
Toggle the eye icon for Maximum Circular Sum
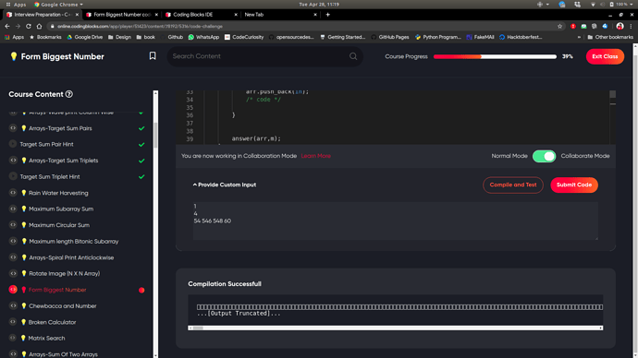pyautogui.click(x=13, y=225)
